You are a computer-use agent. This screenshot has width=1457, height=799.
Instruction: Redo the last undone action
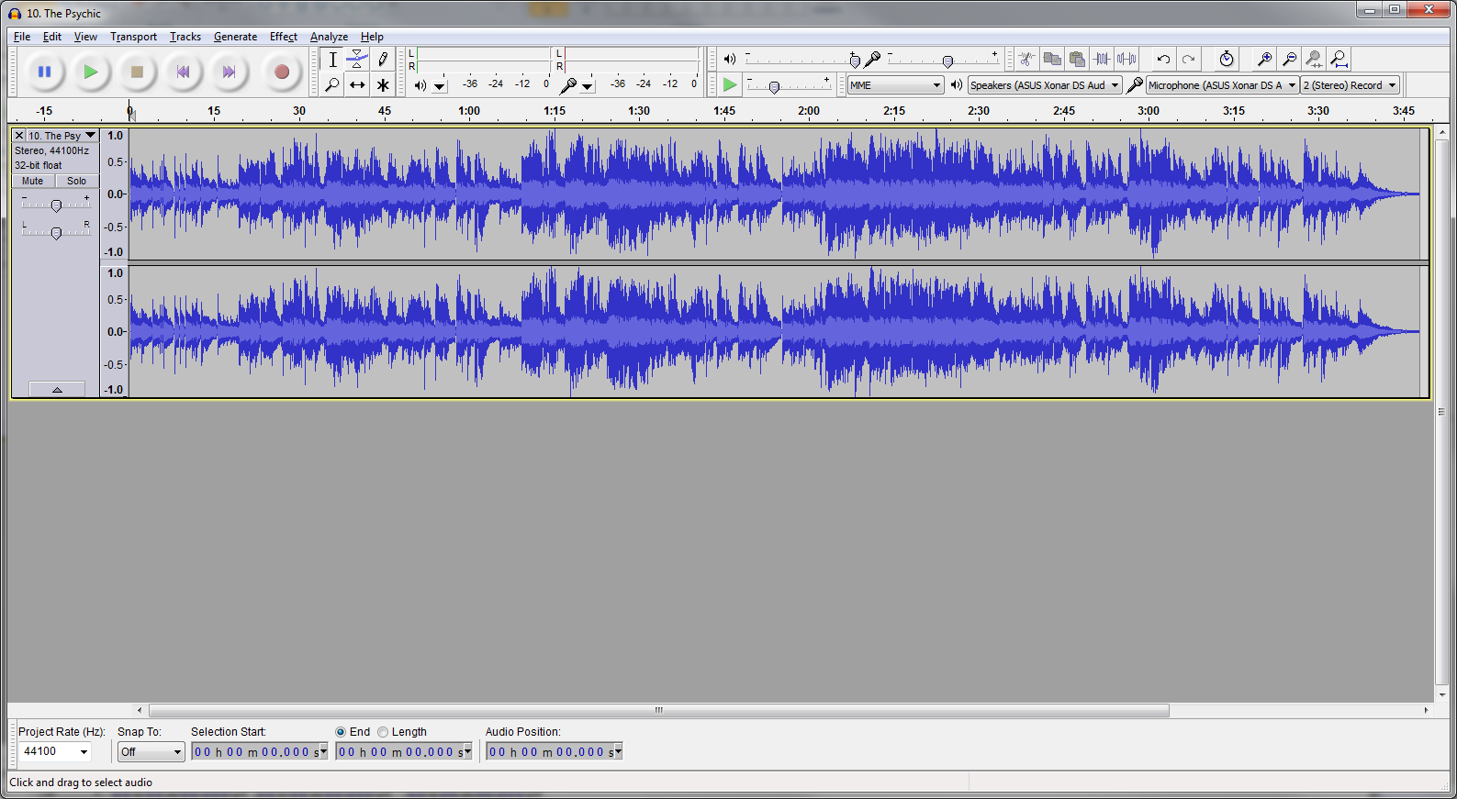[x=1188, y=59]
